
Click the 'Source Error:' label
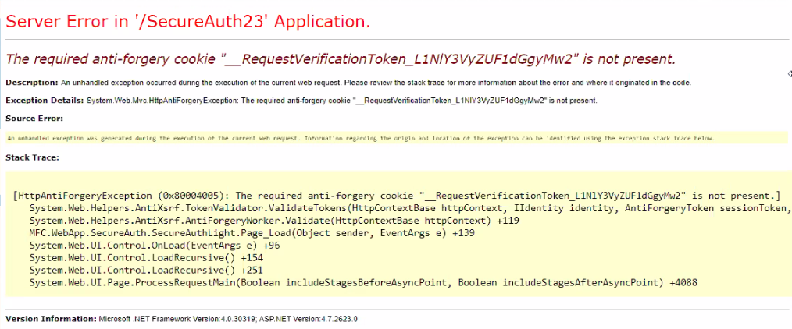point(34,119)
